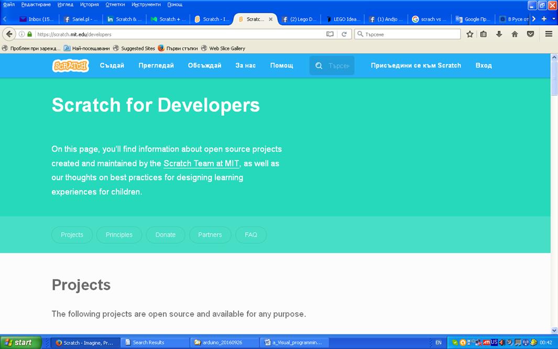Click Присъедини се към Scratch
Image resolution: width=558 pixels, height=349 pixels.
(415, 65)
